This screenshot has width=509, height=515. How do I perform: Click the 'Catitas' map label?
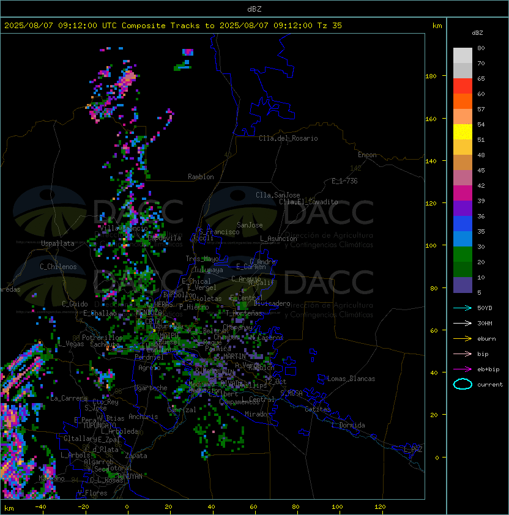click(318, 409)
